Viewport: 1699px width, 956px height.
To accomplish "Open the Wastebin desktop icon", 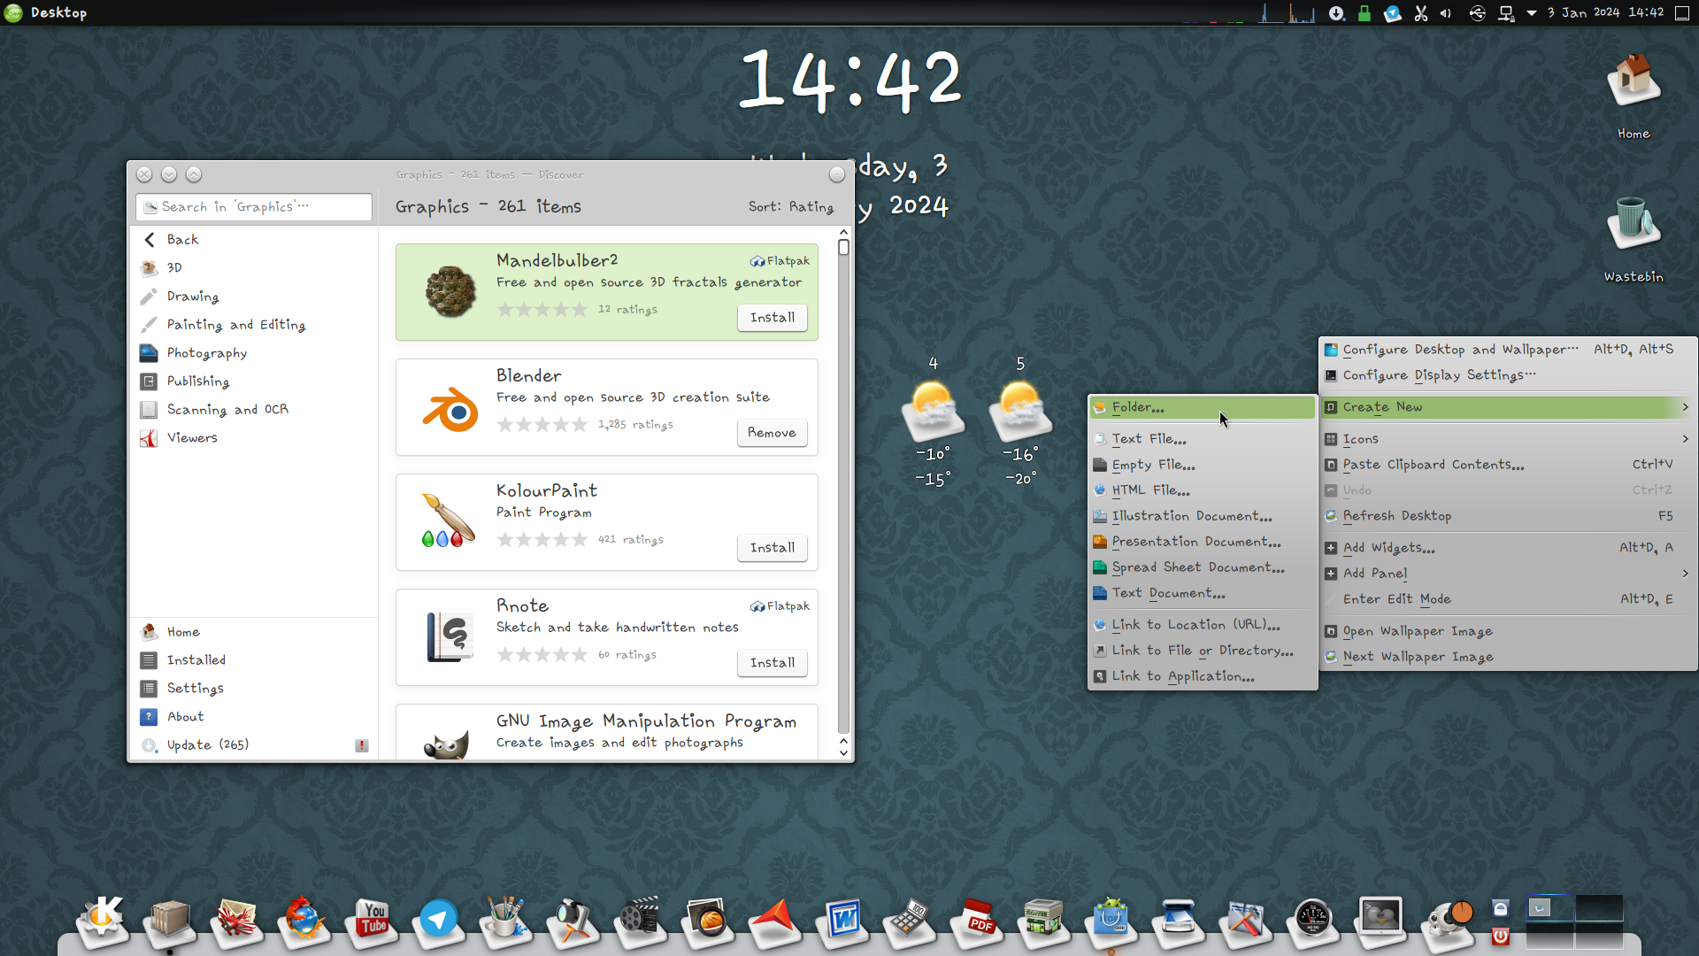I will pyautogui.click(x=1634, y=239).
